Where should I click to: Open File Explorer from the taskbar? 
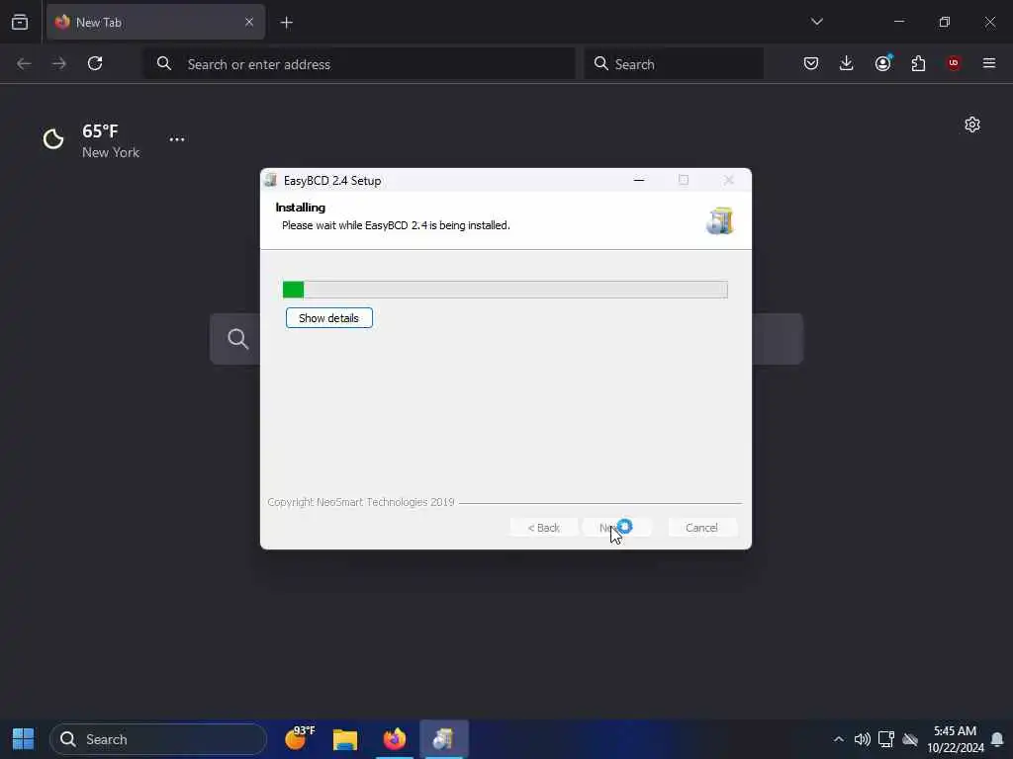345,739
